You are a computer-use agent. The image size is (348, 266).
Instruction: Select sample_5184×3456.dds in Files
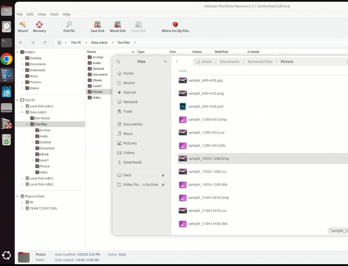click(262, 223)
